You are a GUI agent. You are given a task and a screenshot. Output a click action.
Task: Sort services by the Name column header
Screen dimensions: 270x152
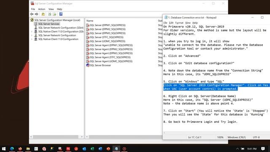tap(90, 21)
